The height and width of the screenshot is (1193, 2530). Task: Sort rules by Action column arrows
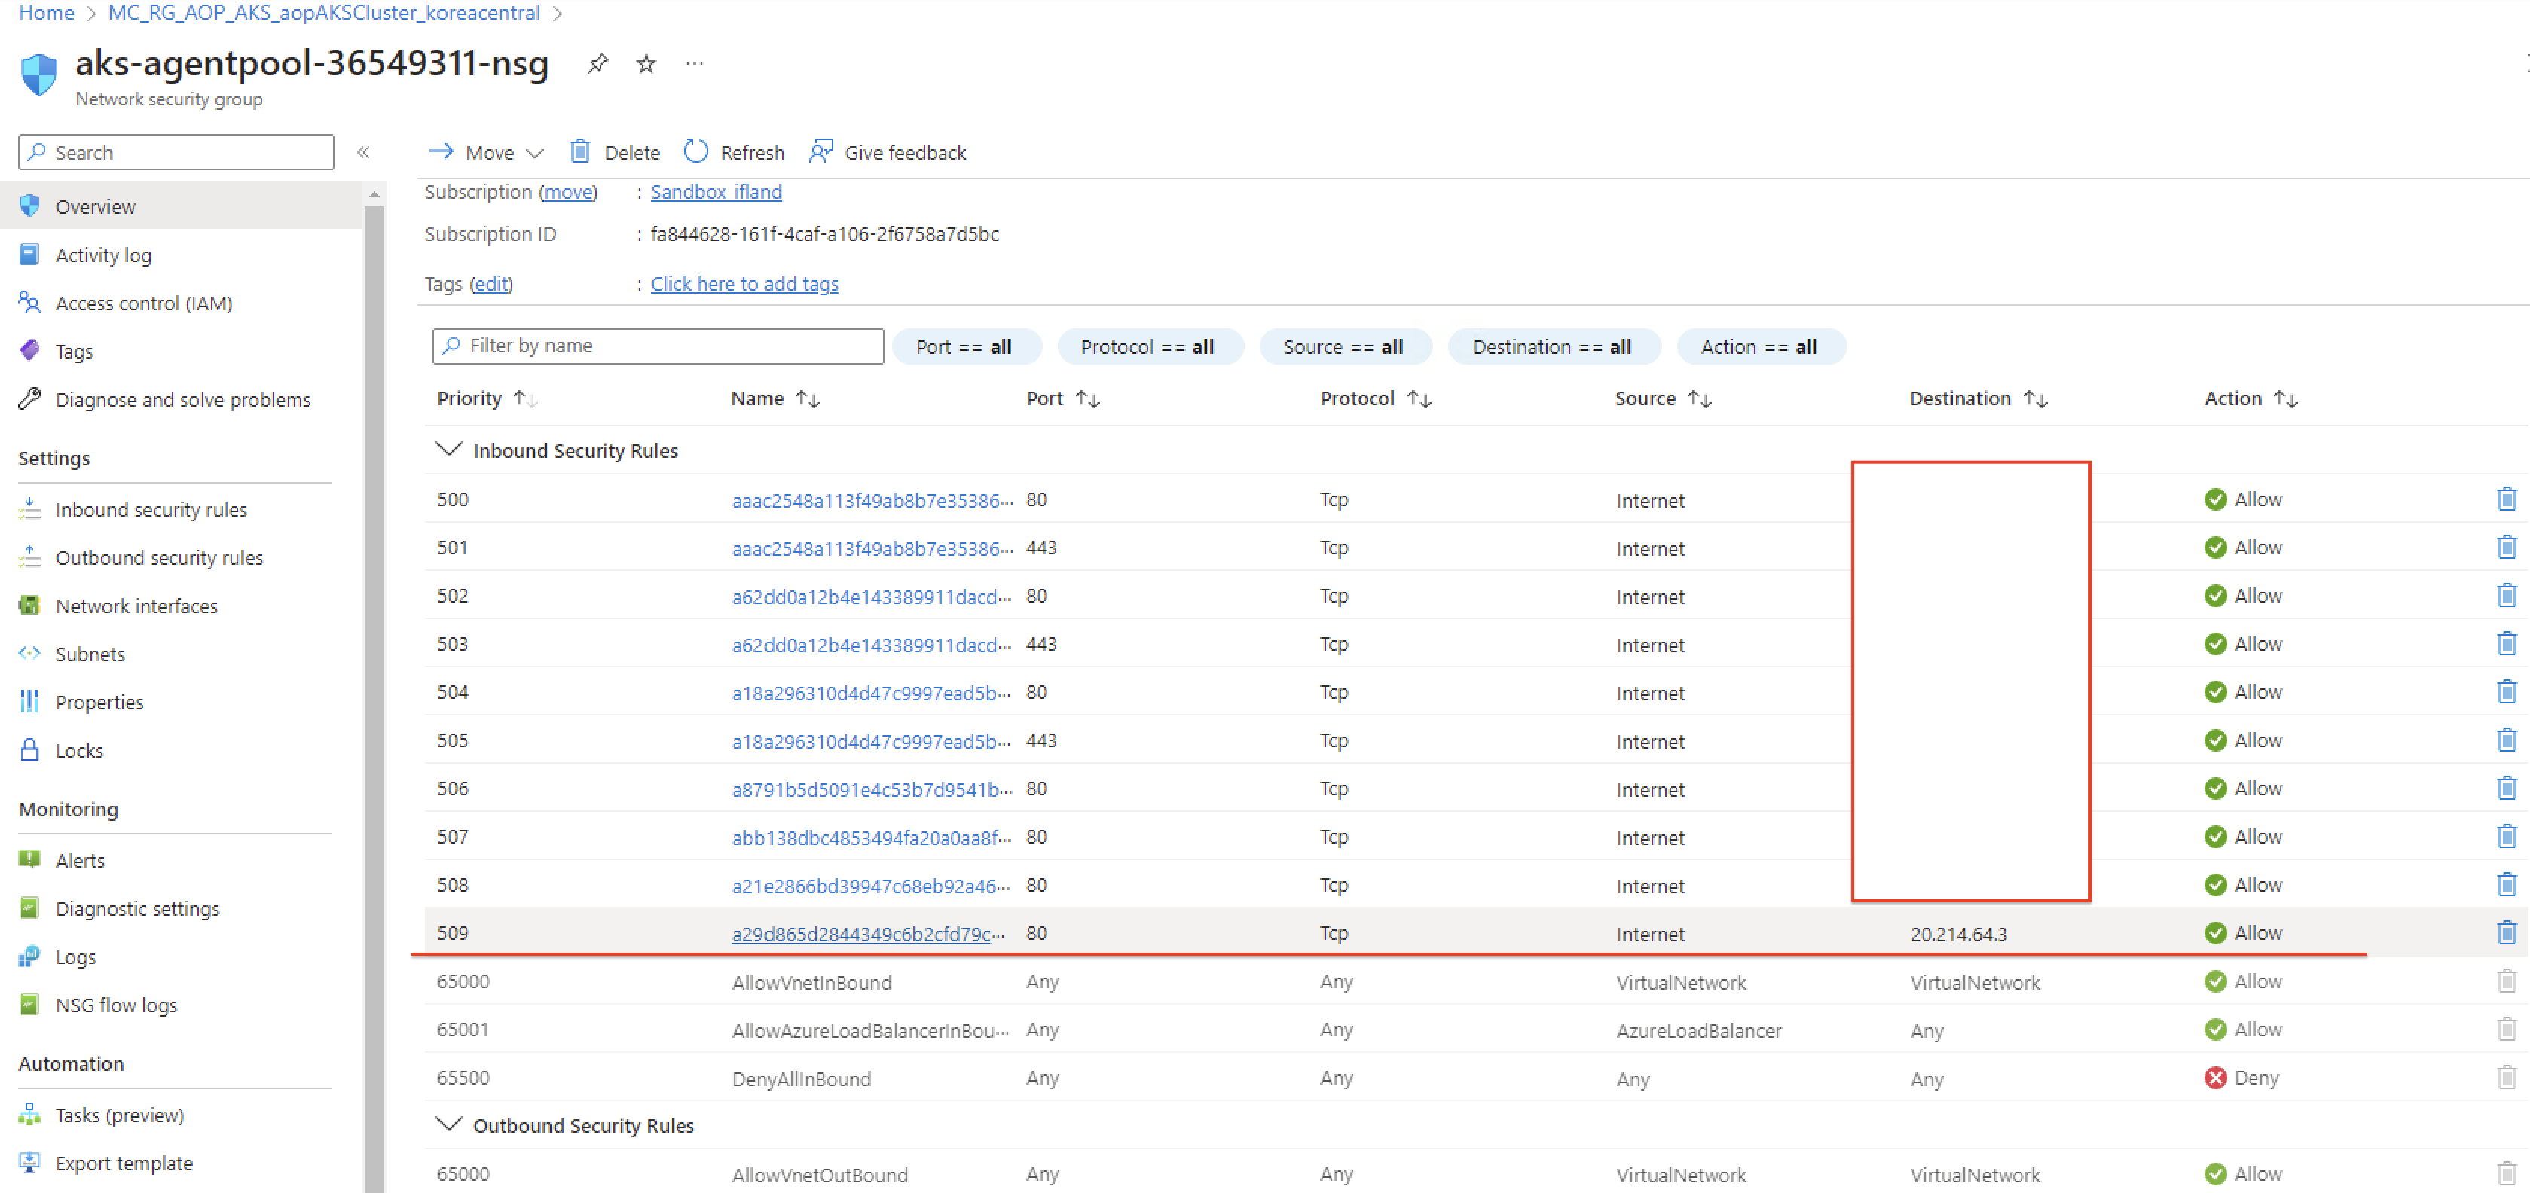2287,398
